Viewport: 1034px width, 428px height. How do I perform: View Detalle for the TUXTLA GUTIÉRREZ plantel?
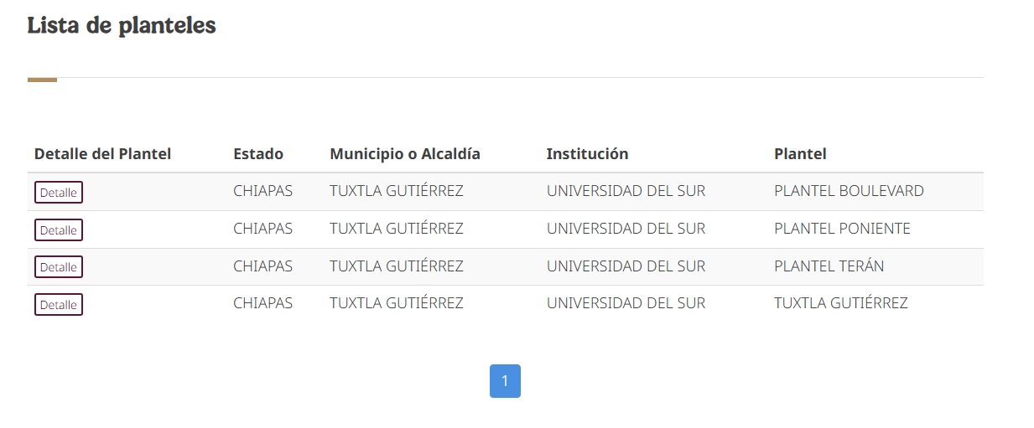59,305
